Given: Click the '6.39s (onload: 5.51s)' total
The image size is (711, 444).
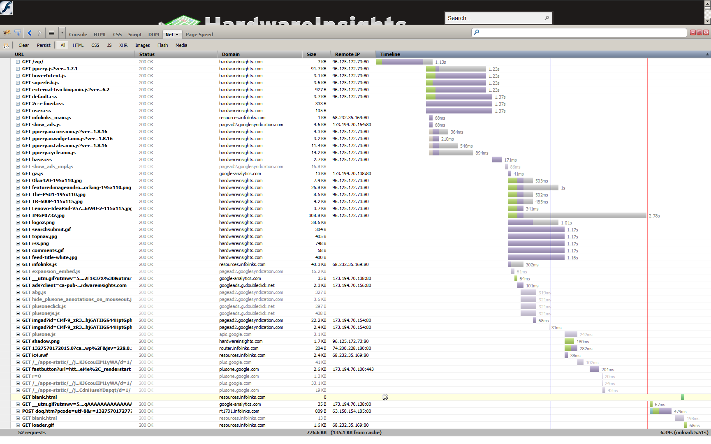Looking at the screenshot, I should click(684, 432).
